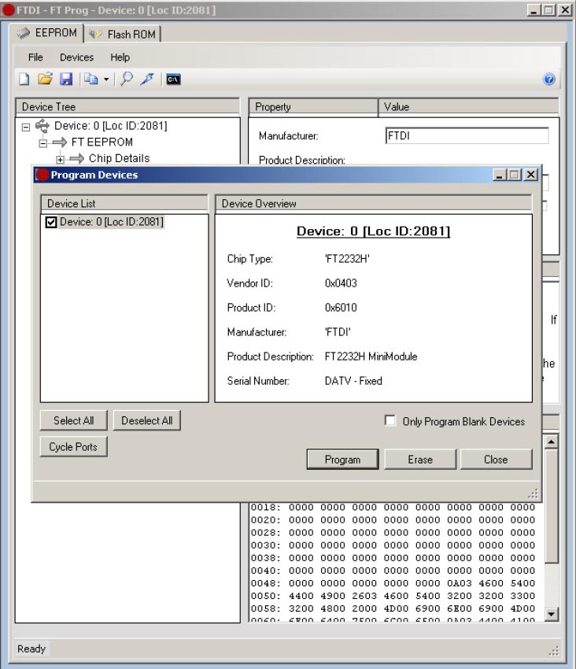Image resolution: width=576 pixels, height=669 pixels.
Task: Click the Device Overview heading Device: 0
Action: coord(373,231)
